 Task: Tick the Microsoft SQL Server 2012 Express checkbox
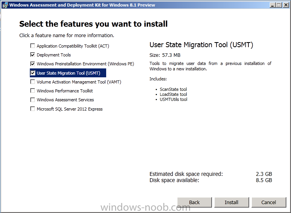pos(33,109)
